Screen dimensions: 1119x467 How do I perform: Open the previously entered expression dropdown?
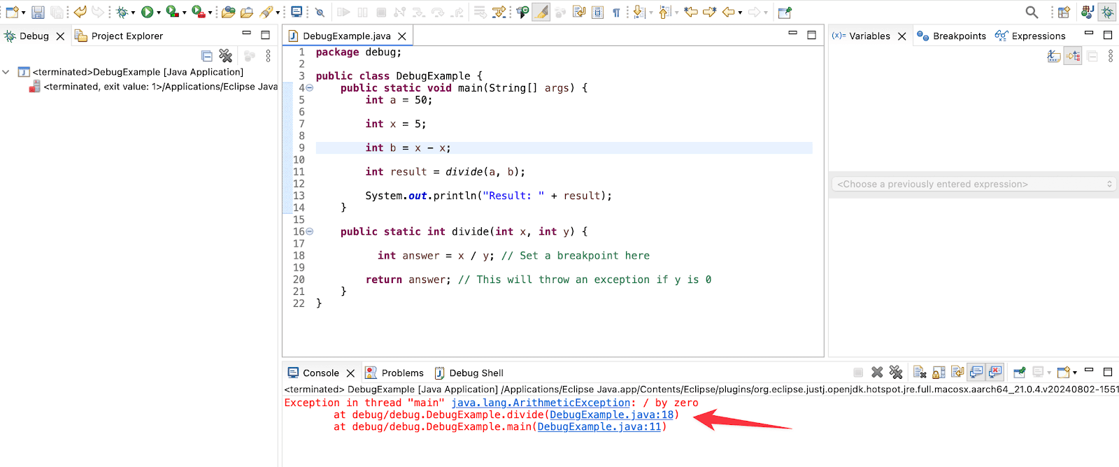point(972,184)
